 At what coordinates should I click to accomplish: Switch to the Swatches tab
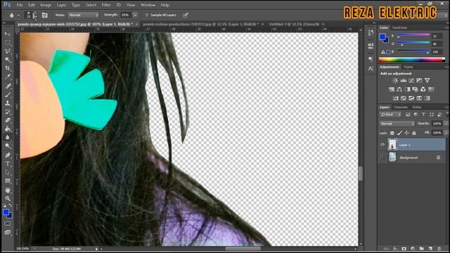point(400,27)
